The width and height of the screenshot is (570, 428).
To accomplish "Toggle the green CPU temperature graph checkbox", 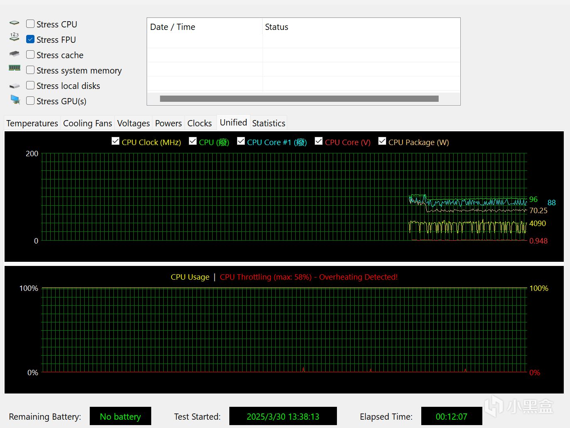I will click(193, 141).
